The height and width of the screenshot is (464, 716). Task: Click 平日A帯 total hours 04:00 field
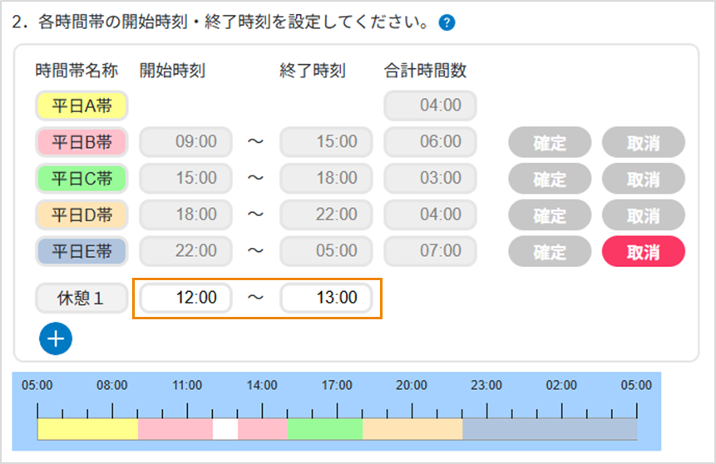click(x=430, y=106)
